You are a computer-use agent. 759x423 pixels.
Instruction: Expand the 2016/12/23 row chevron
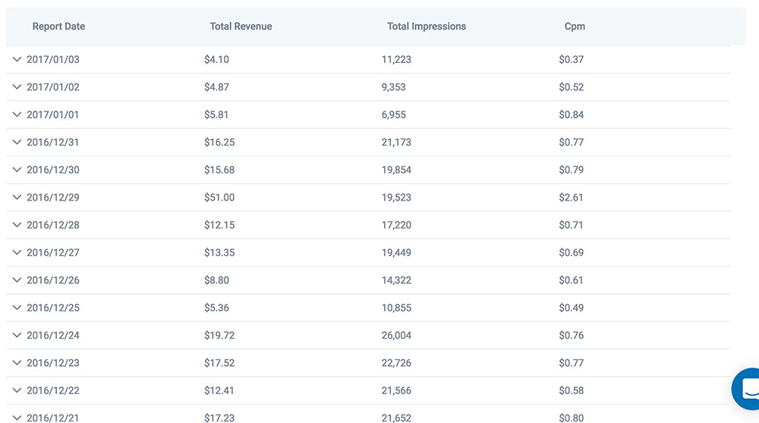tap(17, 363)
